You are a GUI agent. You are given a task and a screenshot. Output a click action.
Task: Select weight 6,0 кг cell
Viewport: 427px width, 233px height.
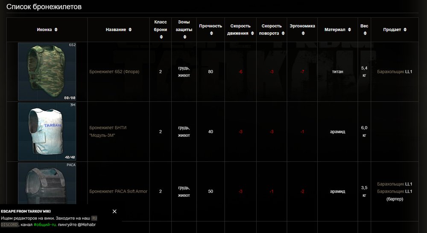pyautogui.click(x=364, y=132)
